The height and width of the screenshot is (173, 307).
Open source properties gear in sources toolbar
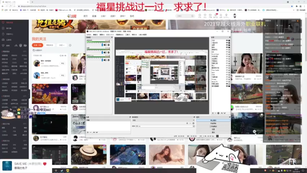coord(218,113)
